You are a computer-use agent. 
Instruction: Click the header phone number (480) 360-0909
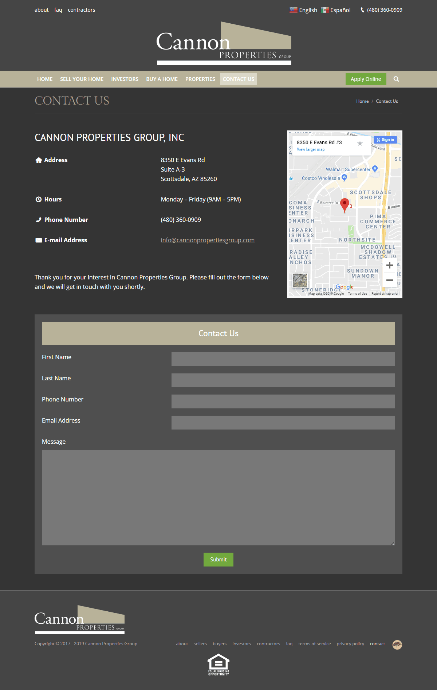click(x=385, y=10)
